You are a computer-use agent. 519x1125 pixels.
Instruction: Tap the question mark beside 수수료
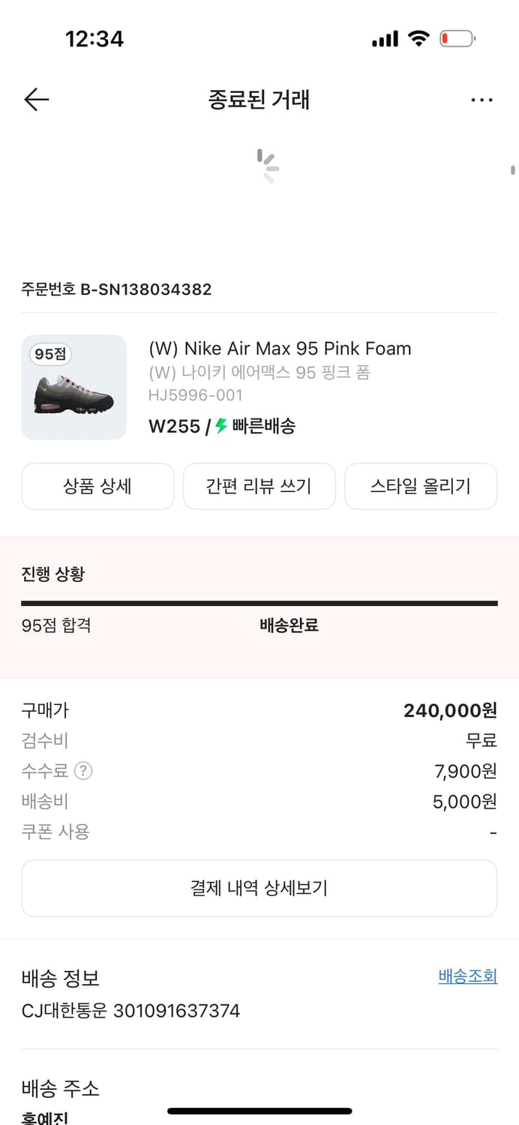coord(82,771)
